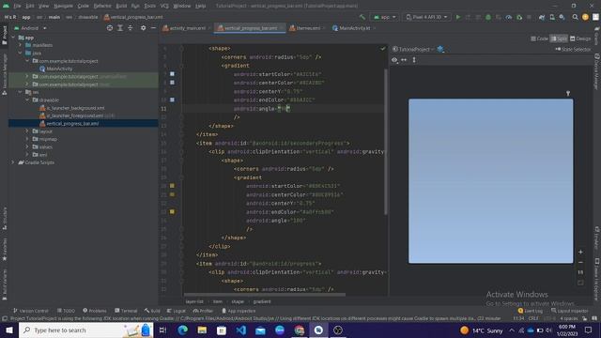Toggle preview view options eye icon
The width and height of the screenshot is (601, 338).
[x=394, y=60]
